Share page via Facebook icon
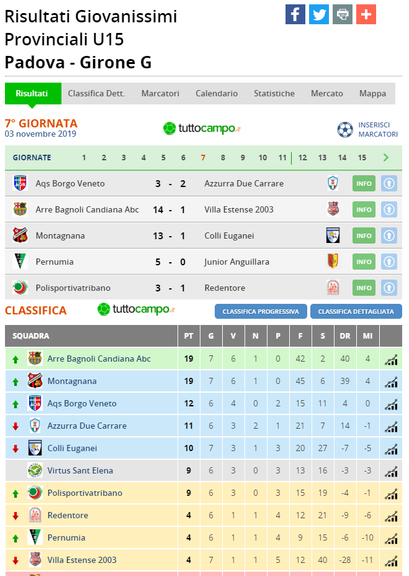Image resolution: width=409 pixels, height=576 pixels. 295,14
